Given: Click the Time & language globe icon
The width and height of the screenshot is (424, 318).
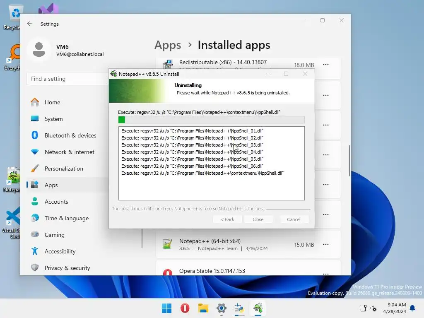Looking at the screenshot, I should coord(35,218).
